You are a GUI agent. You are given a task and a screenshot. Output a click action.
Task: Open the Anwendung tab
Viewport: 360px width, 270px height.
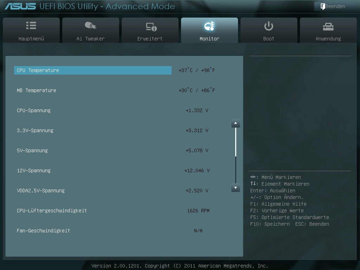click(328, 30)
